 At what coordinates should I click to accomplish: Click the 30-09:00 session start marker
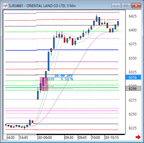[45, 137]
